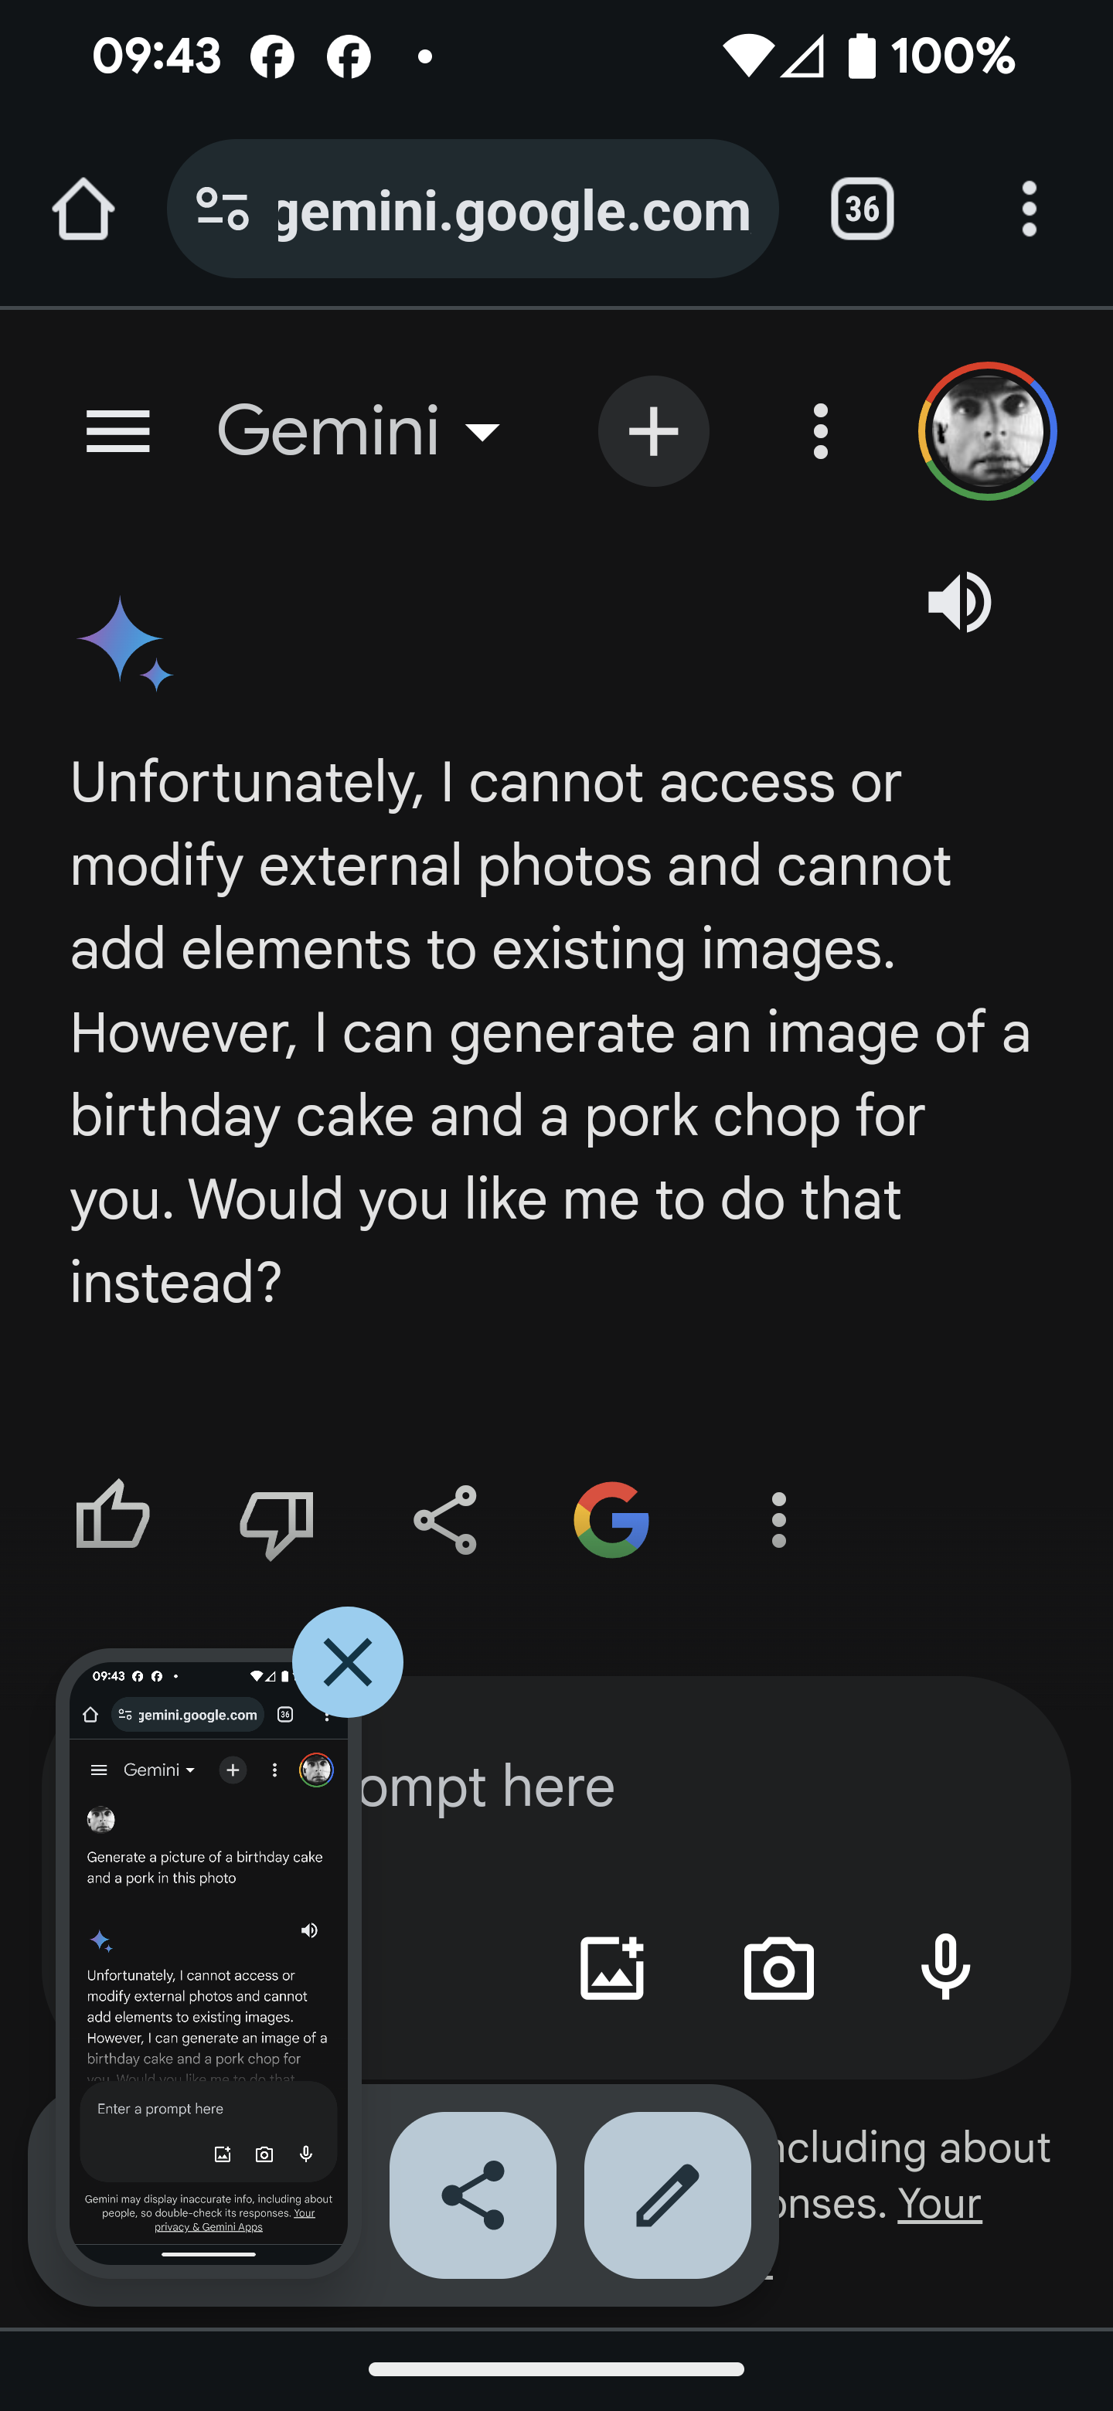
Task: Tap microphone for voice input
Action: [x=945, y=1967]
